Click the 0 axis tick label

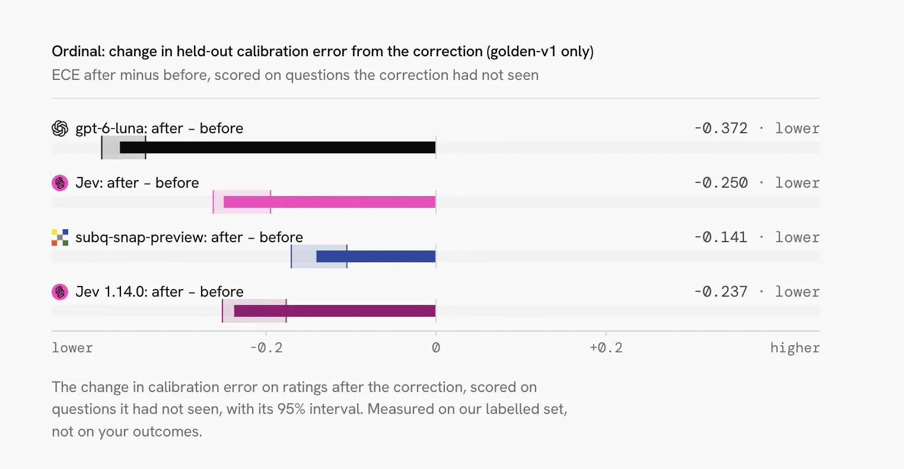coord(436,348)
